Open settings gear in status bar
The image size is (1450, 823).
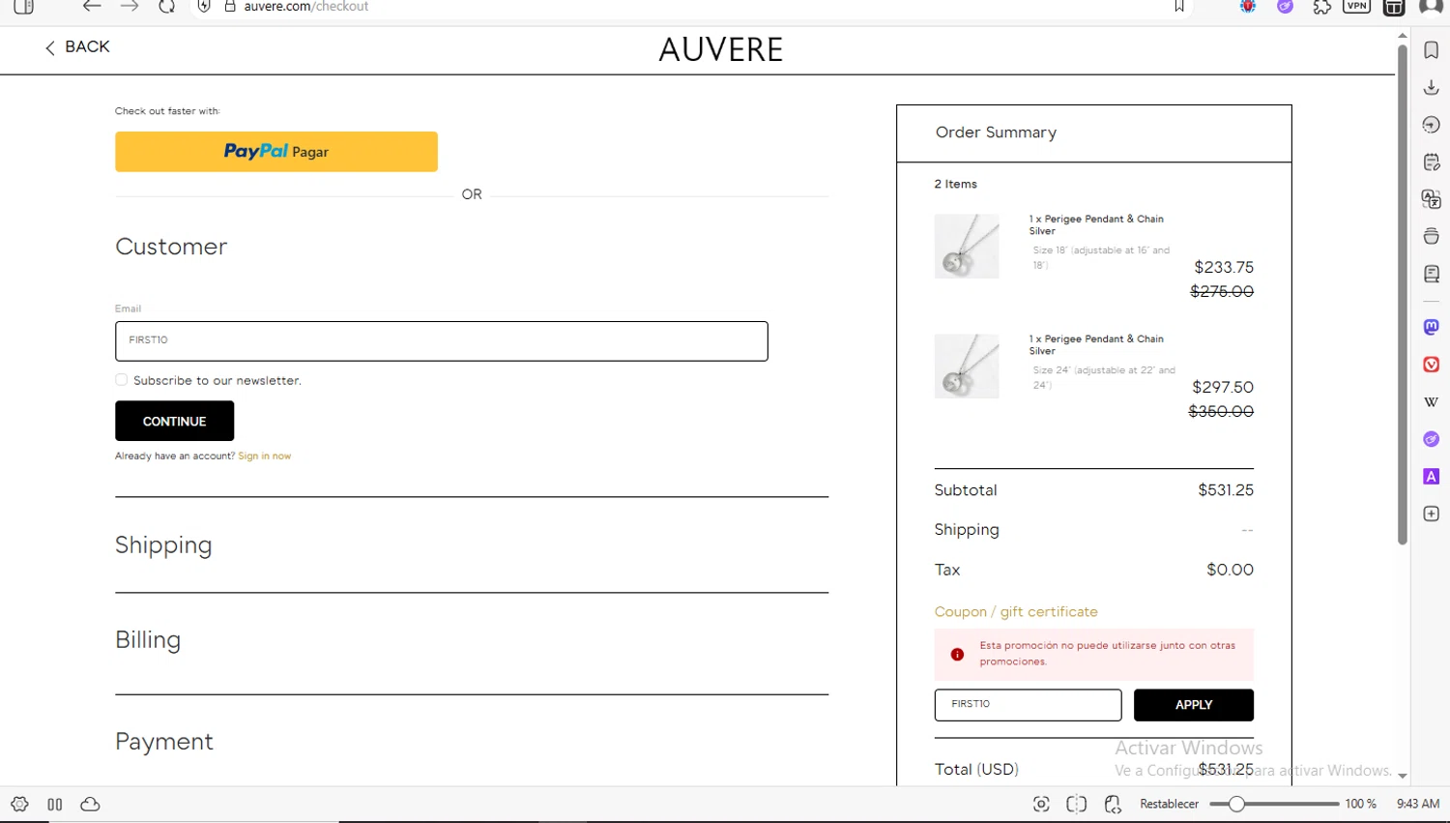point(19,805)
